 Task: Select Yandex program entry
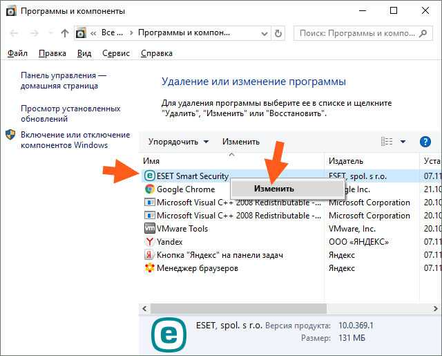coord(170,242)
